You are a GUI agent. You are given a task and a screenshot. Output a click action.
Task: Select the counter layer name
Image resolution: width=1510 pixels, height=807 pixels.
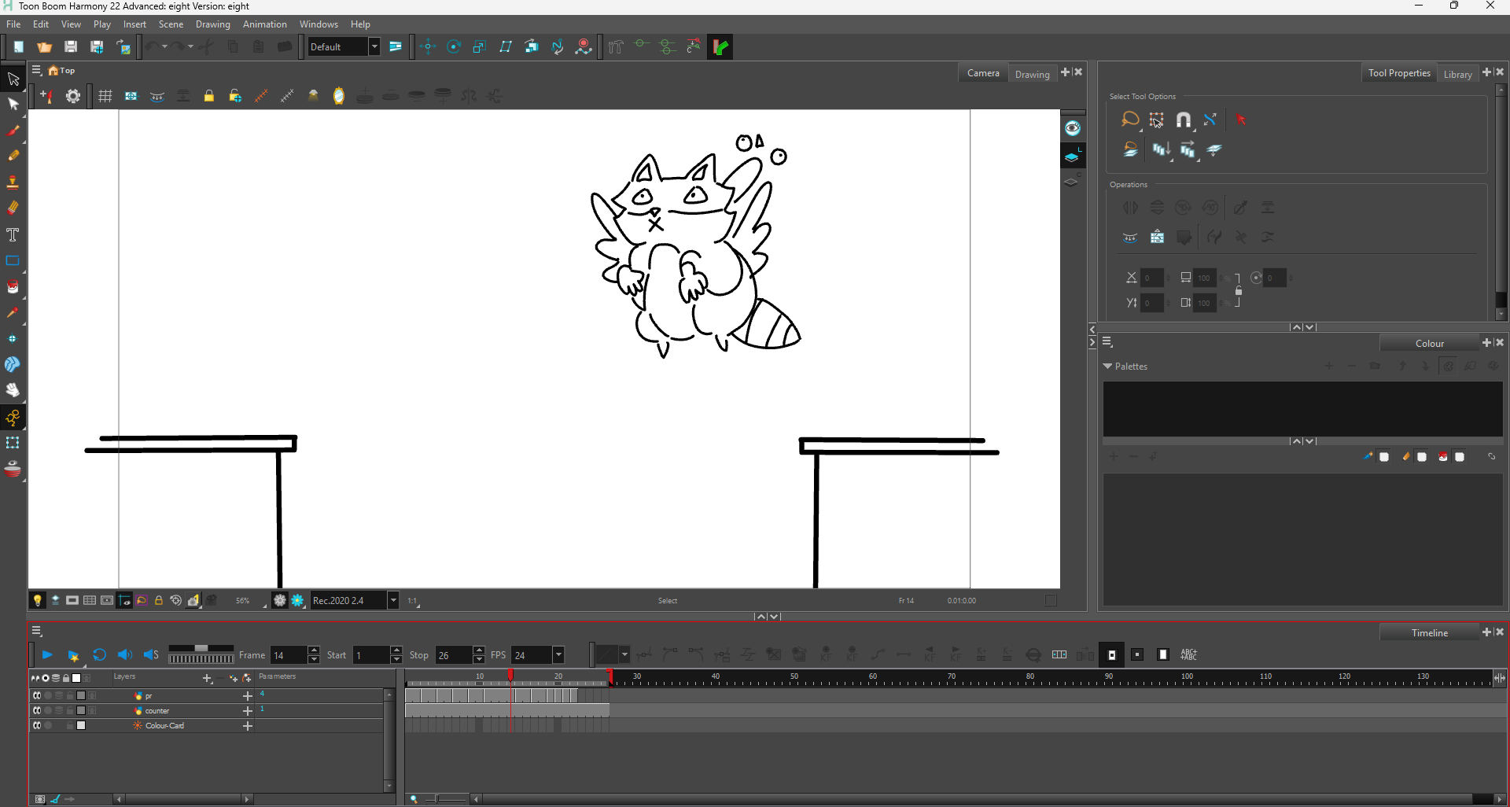pyautogui.click(x=157, y=711)
